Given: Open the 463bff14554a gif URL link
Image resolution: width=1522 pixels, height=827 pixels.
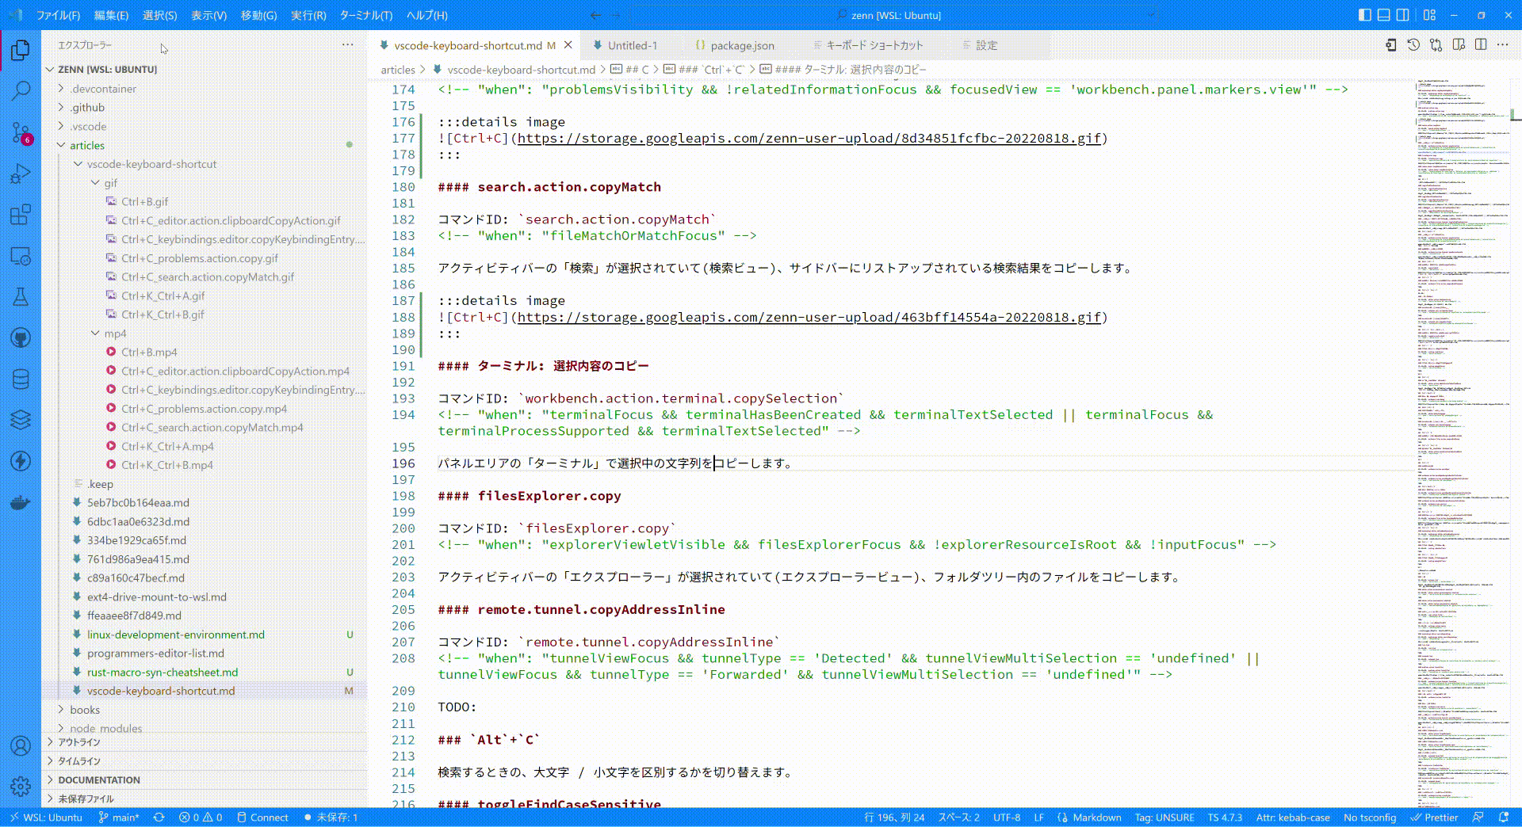Looking at the screenshot, I should point(809,317).
